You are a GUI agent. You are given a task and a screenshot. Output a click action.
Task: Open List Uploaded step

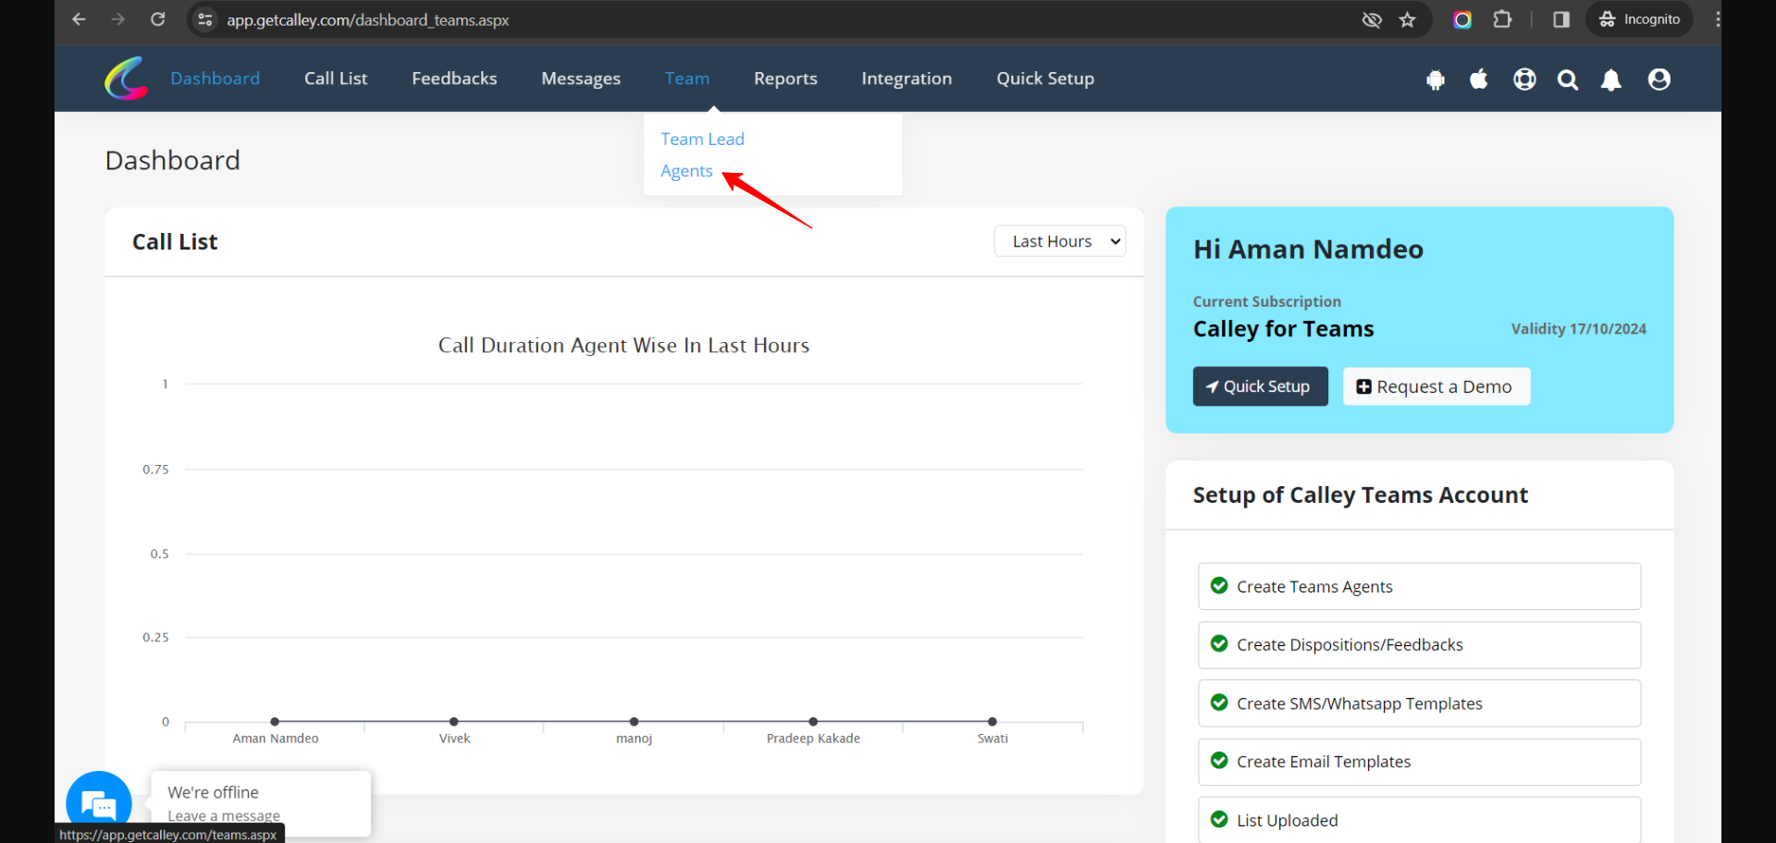1419,820
